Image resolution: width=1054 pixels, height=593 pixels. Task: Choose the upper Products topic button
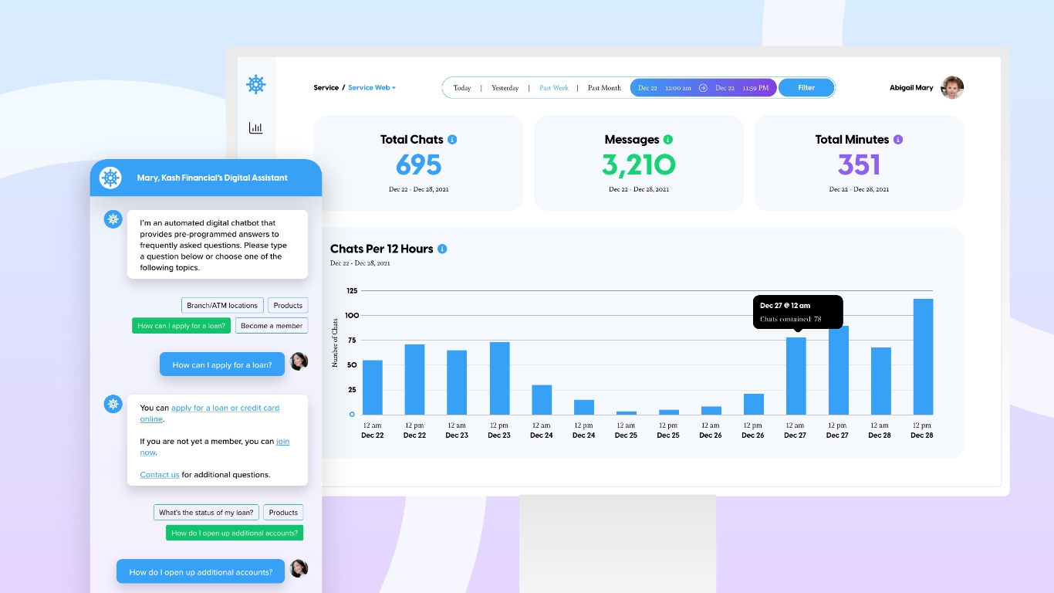pyautogui.click(x=288, y=306)
